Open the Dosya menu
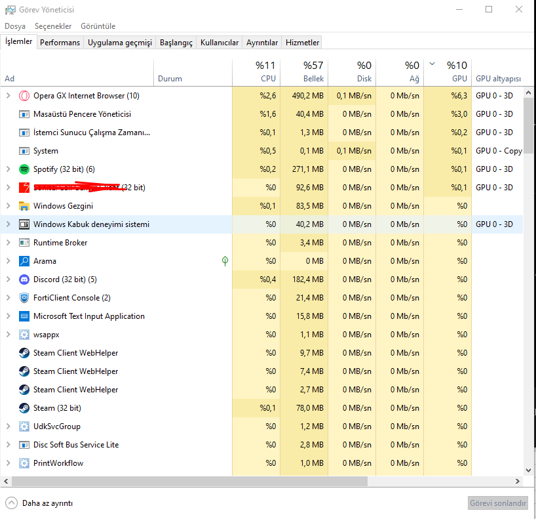This screenshot has width=536, height=519. point(15,26)
